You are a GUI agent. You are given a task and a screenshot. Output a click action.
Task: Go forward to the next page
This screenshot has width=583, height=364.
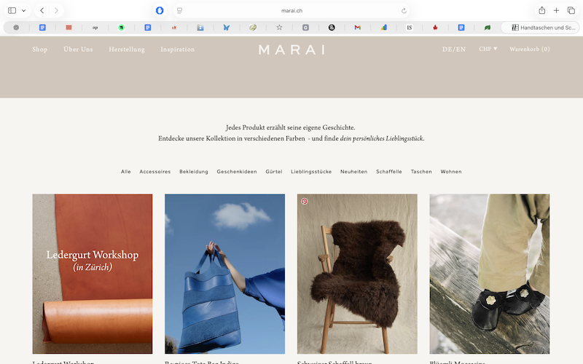(x=56, y=10)
